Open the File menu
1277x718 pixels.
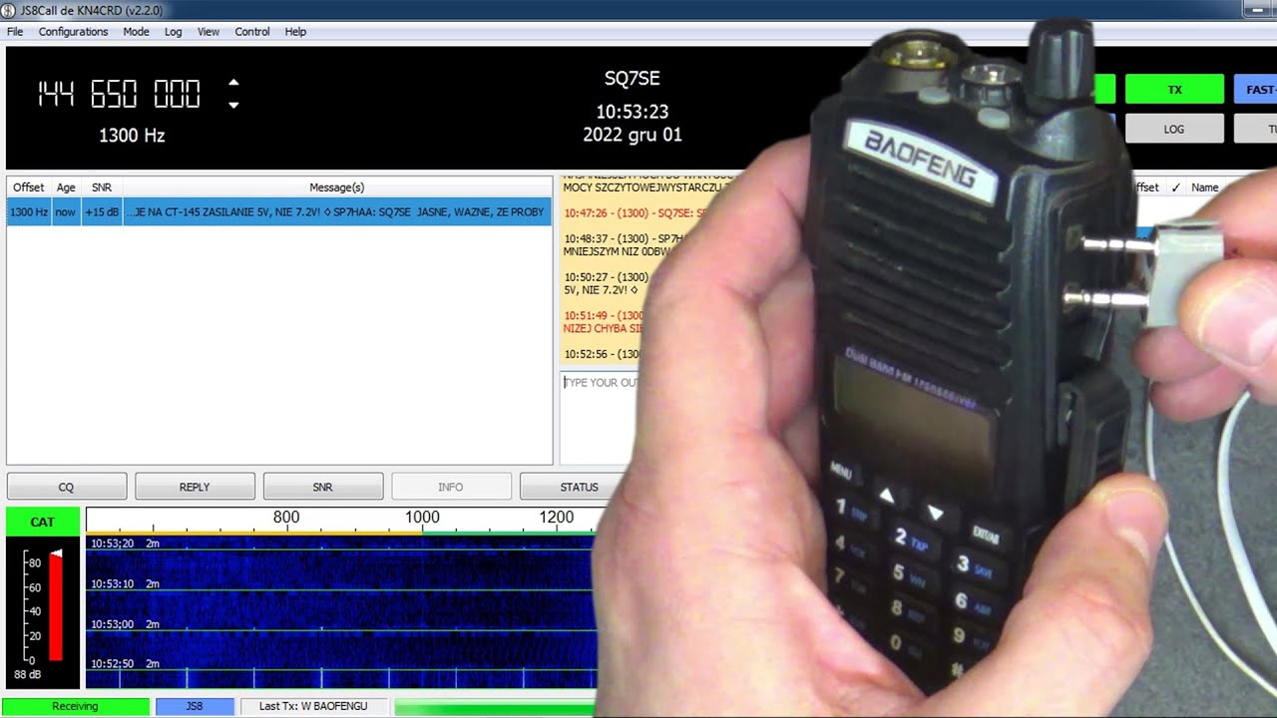[15, 32]
